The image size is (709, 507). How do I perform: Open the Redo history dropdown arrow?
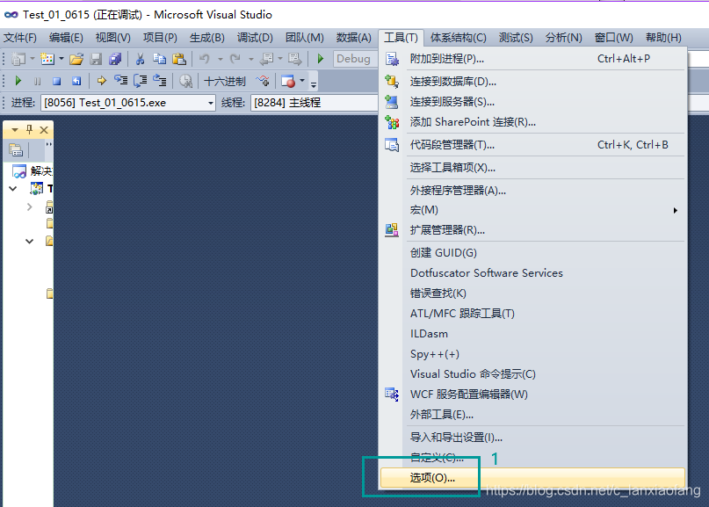click(251, 59)
